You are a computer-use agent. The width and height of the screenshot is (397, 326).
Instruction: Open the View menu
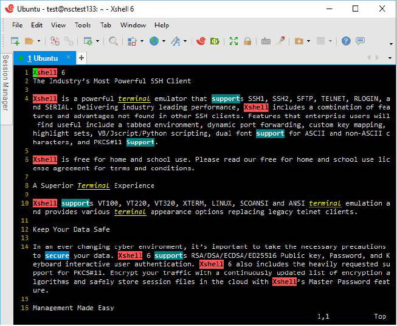pos(58,25)
